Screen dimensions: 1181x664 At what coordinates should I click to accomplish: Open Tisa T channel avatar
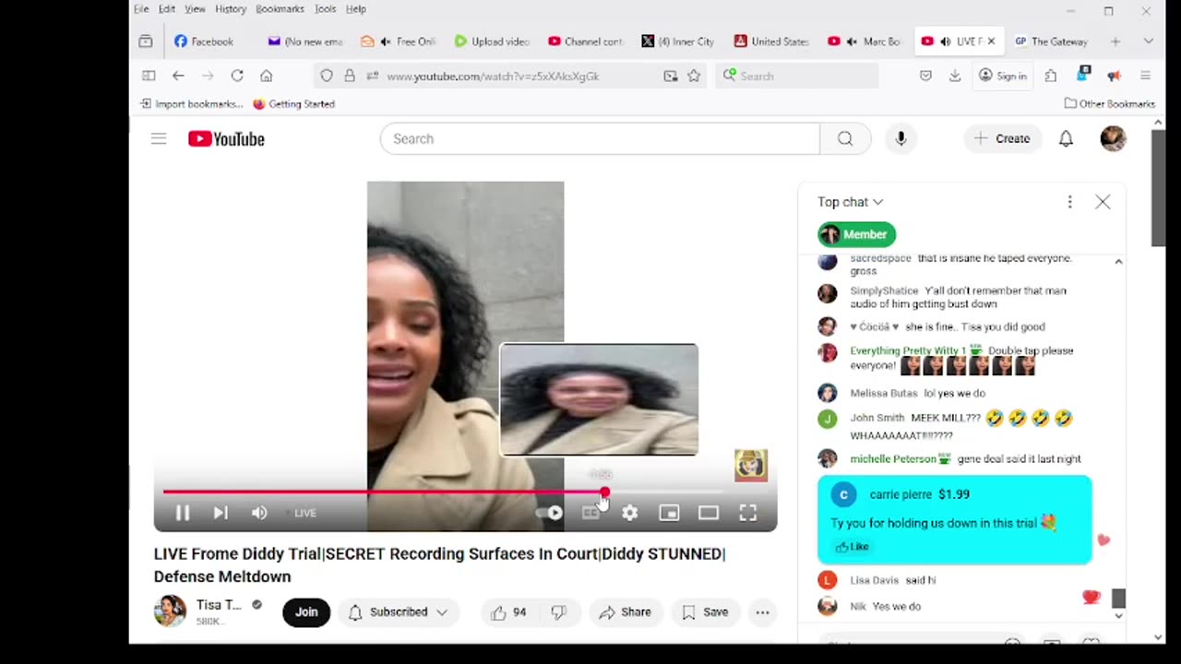click(170, 611)
